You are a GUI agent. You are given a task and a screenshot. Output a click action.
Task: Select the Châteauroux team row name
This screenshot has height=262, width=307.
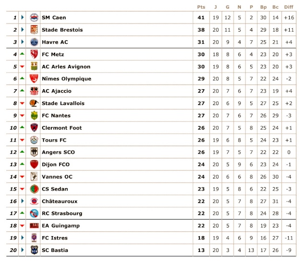[59, 201]
